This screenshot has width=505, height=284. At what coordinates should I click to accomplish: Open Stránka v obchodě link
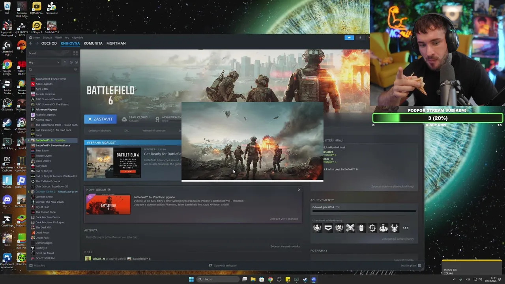99,131
